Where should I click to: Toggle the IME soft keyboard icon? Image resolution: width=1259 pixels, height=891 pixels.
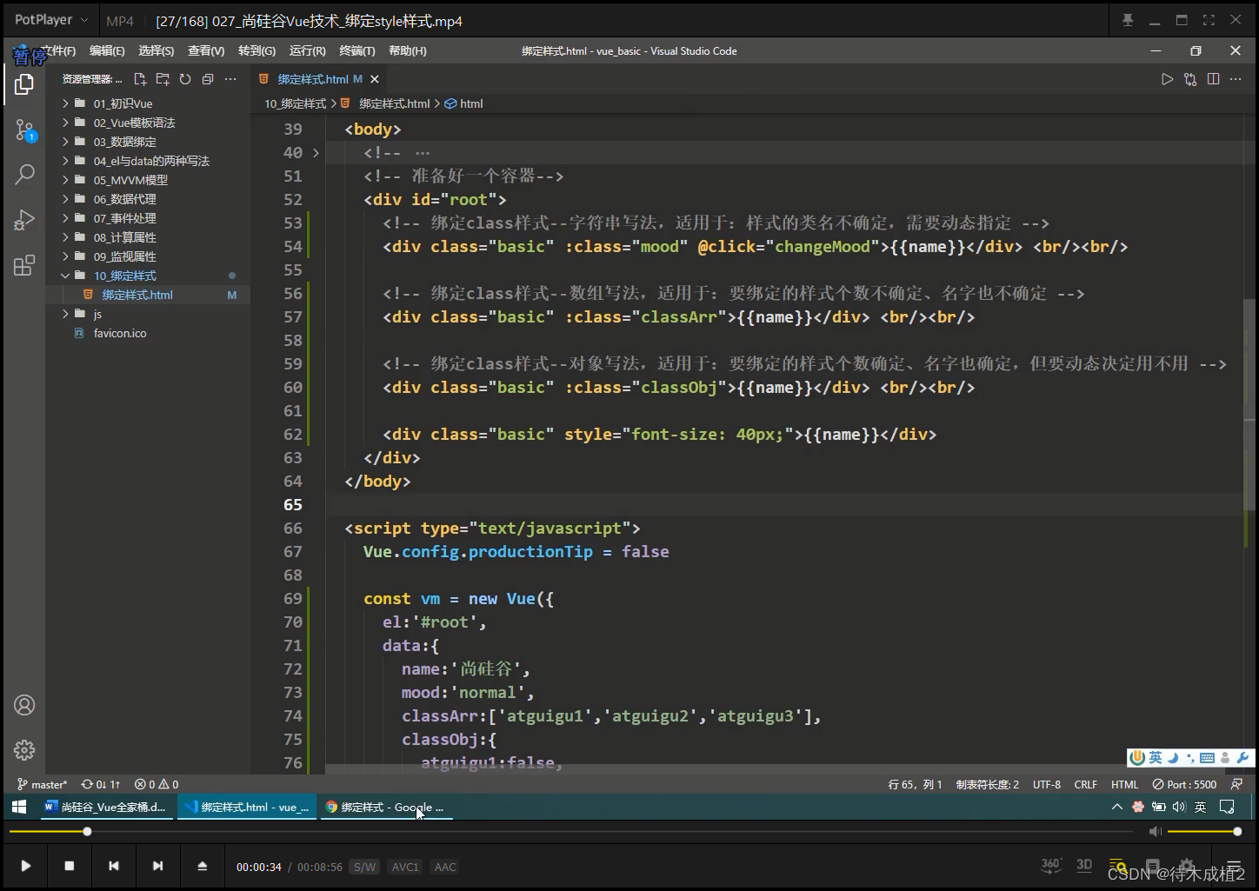click(1207, 758)
